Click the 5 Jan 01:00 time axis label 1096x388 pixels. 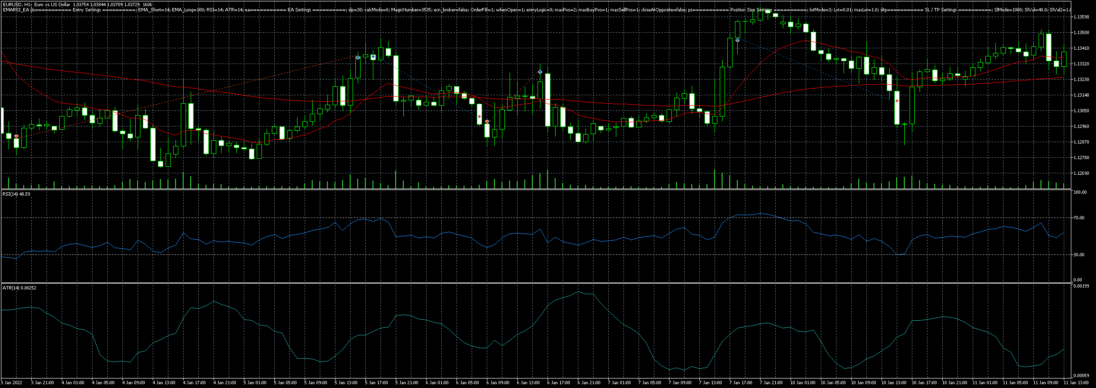click(255, 382)
